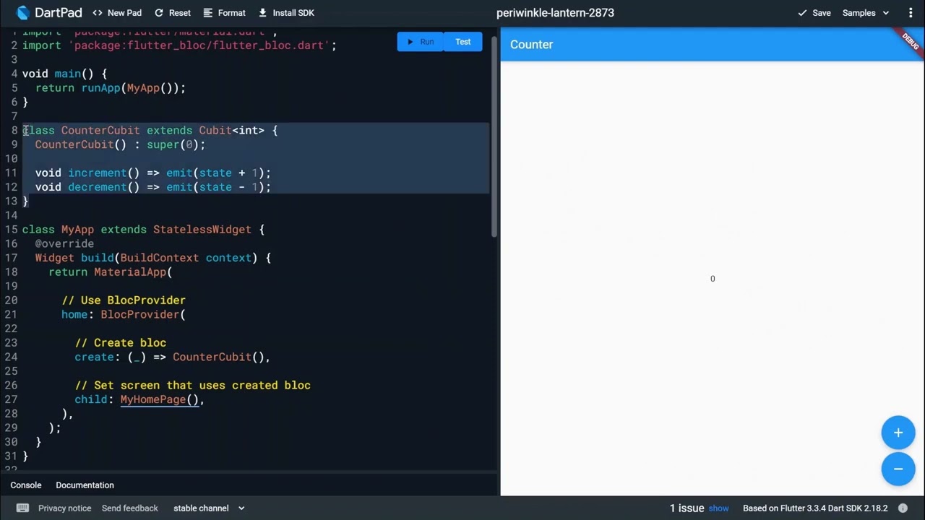Click Install SDK button
The height and width of the screenshot is (520, 925).
pos(286,12)
